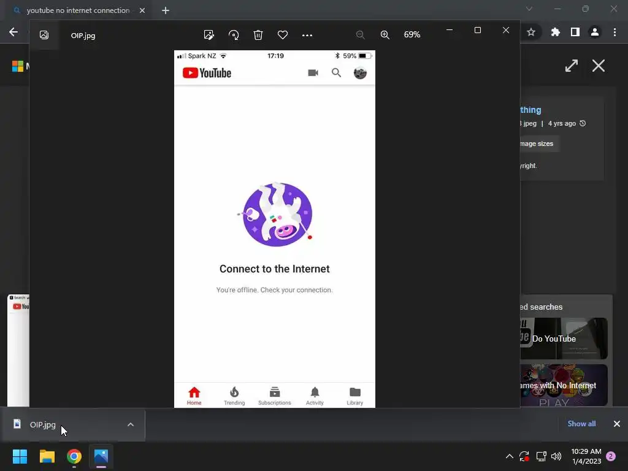Delete OIP.jpg with the trash icon
This screenshot has width=628, height=471.
pos(258,35)
